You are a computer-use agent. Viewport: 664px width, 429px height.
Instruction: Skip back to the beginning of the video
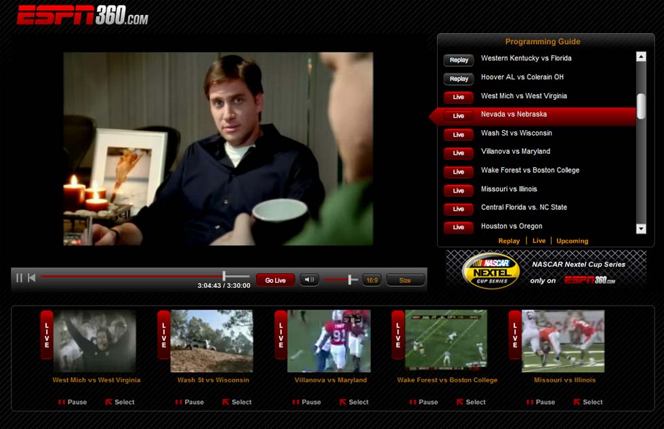coord(32,277)
